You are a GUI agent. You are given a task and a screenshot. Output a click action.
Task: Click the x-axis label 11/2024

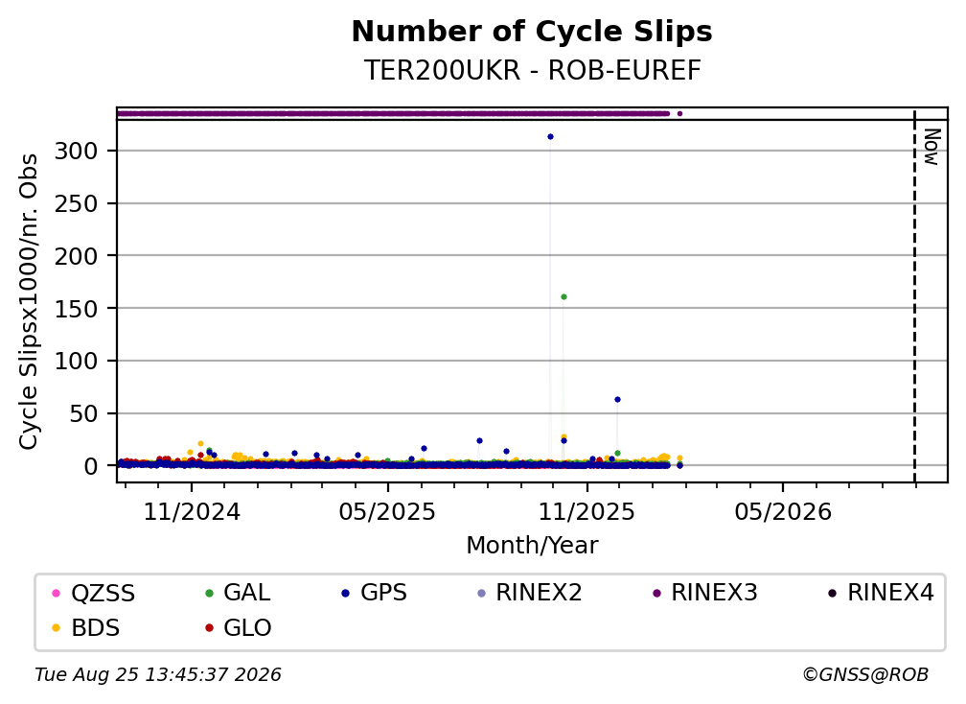click(192, 511)
